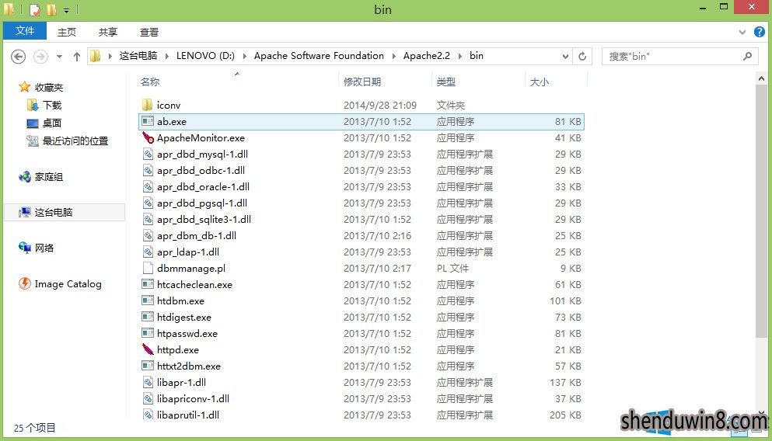Screen dimensions: 772x441
Task: Switch to the 查看 ribbon tab
Action: [x=148, y=32]
